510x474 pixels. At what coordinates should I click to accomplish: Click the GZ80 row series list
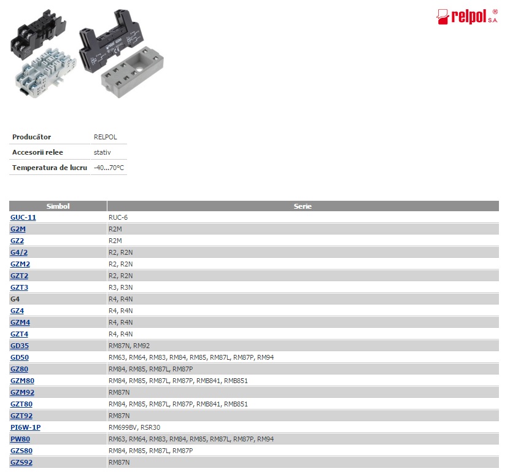click(x=150, y=369)
